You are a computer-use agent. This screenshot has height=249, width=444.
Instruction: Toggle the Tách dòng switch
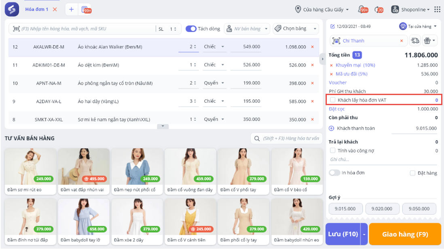pos(191,29)
